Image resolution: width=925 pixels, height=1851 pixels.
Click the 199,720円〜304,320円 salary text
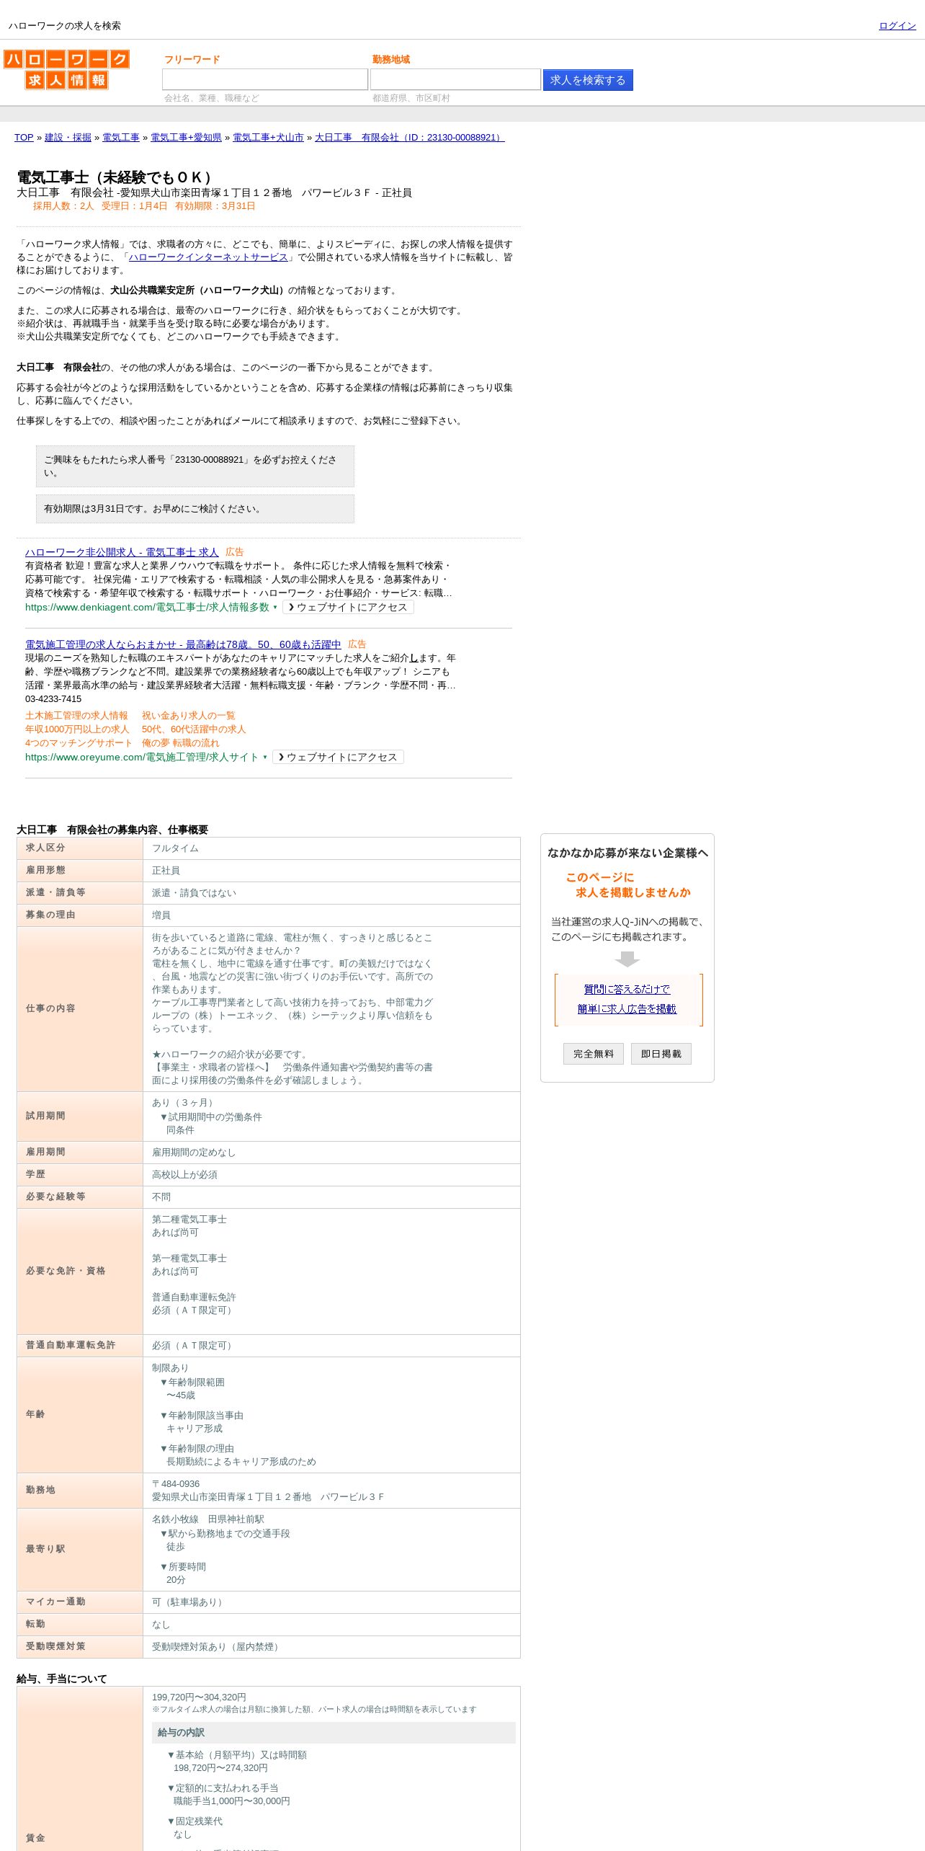tap(199, 1698)
